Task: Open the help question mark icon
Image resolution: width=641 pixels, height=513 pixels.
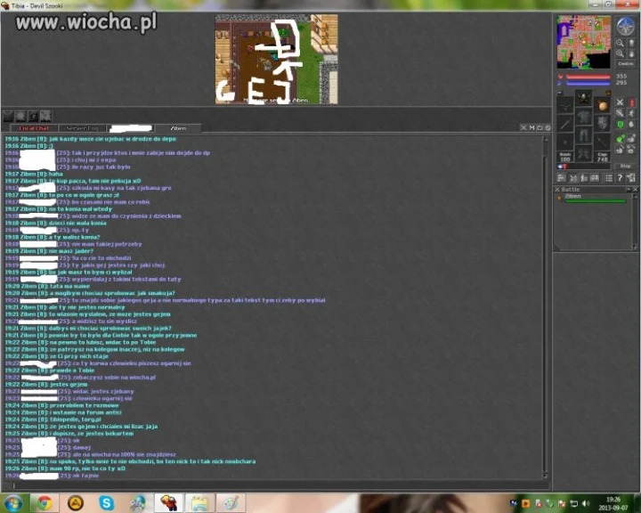Action: [x=621, y=178]
